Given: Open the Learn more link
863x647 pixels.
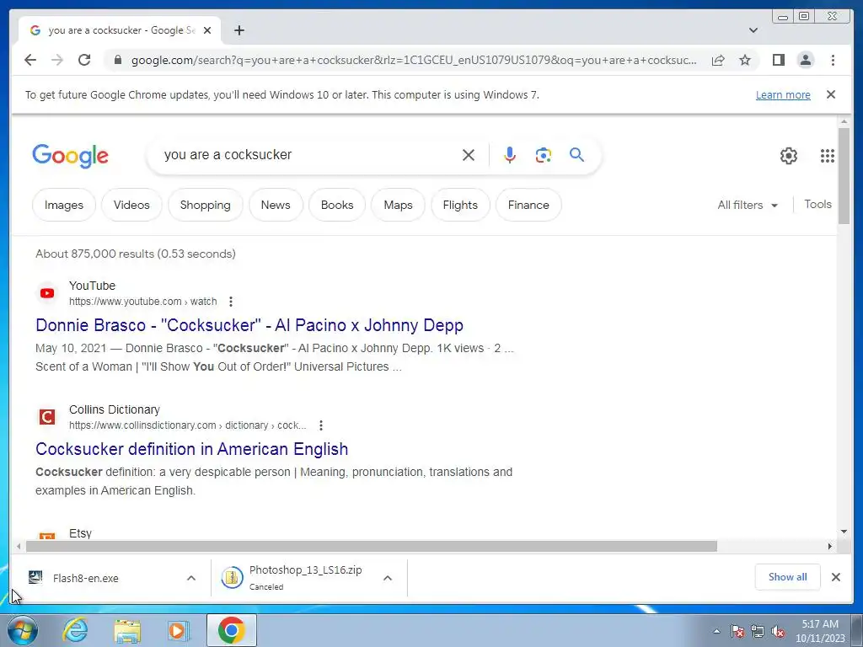Looking at the screenshot, I should [783, 94].
